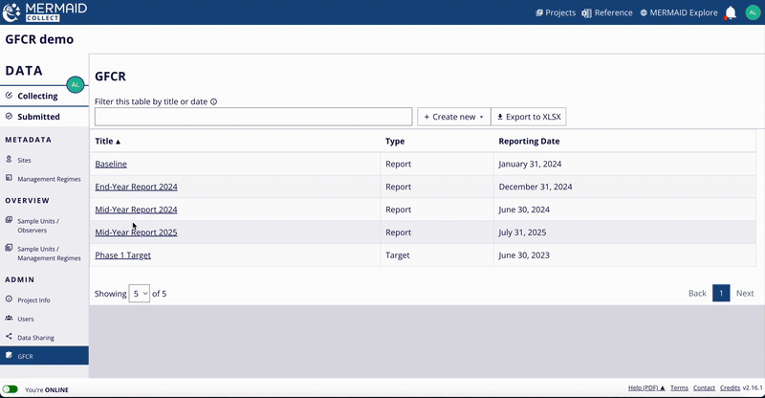Open the notifications bell
Image resolution: width=765 pixels, height=398 pixels.
click(731, 12)
